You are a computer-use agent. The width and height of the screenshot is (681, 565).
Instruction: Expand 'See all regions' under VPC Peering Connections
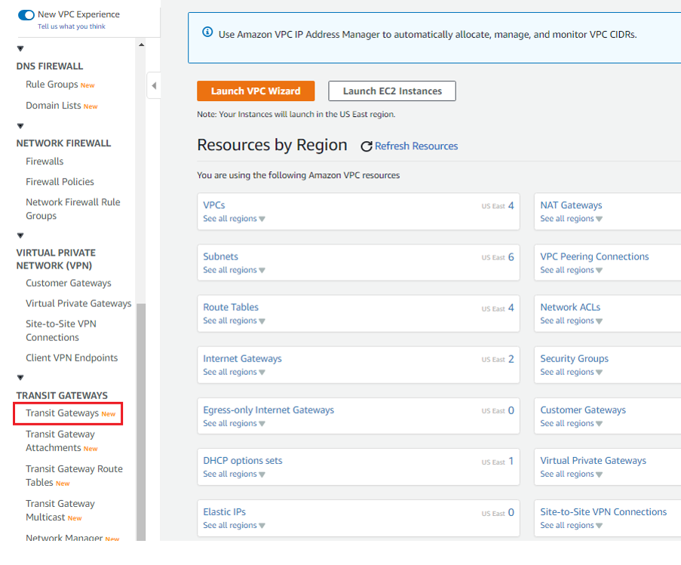pyautogui.click(x=571, y=270)
